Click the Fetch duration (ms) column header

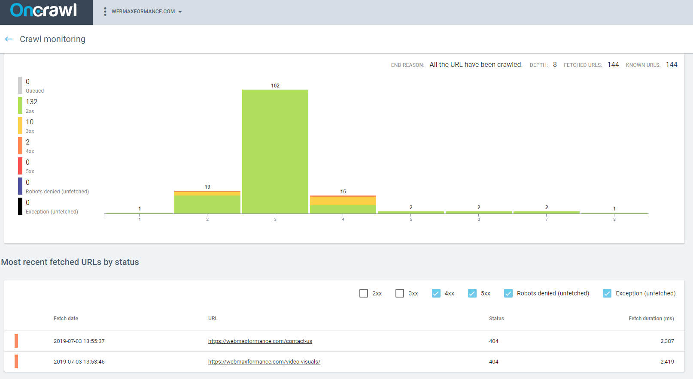[x=651, y=319]
